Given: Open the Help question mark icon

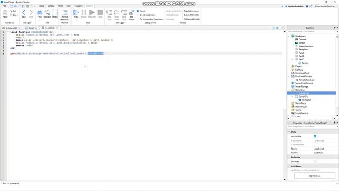Looking at the screenshot, I should click(x=307, y=6).
